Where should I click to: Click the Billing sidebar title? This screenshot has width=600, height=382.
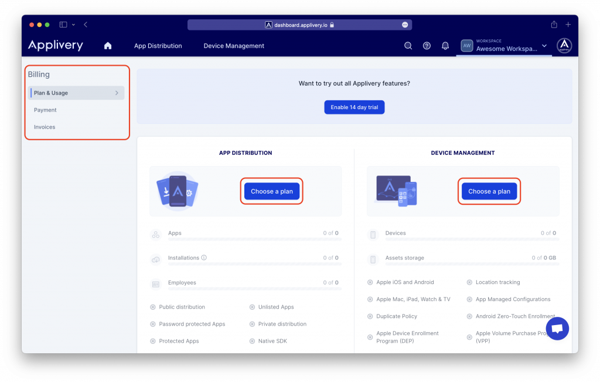point(39,75)
